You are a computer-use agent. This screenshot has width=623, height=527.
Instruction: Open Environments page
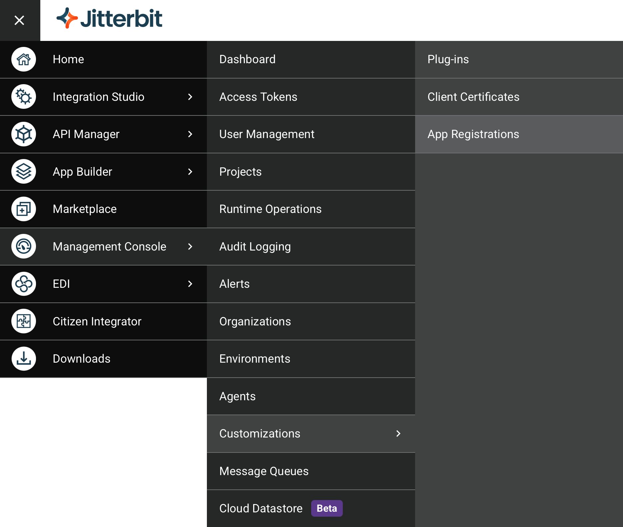coord(311,359)
